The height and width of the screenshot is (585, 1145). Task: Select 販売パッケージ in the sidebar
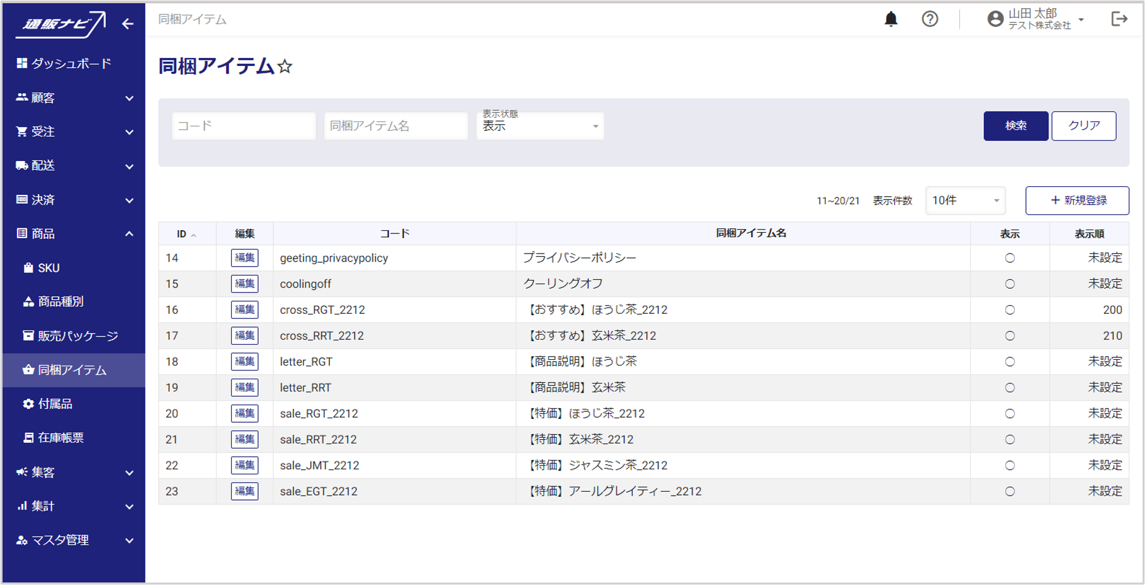(x=77, y=336)
